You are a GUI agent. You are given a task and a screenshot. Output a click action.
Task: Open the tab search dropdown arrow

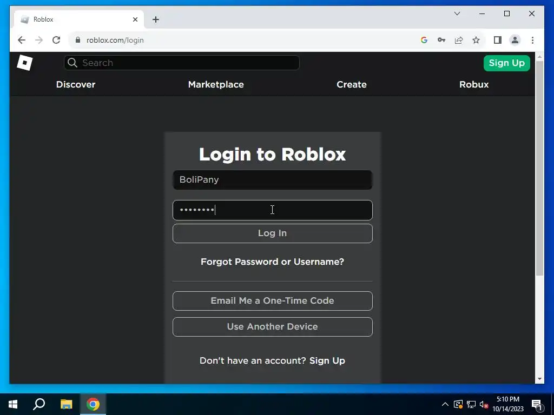457,14
